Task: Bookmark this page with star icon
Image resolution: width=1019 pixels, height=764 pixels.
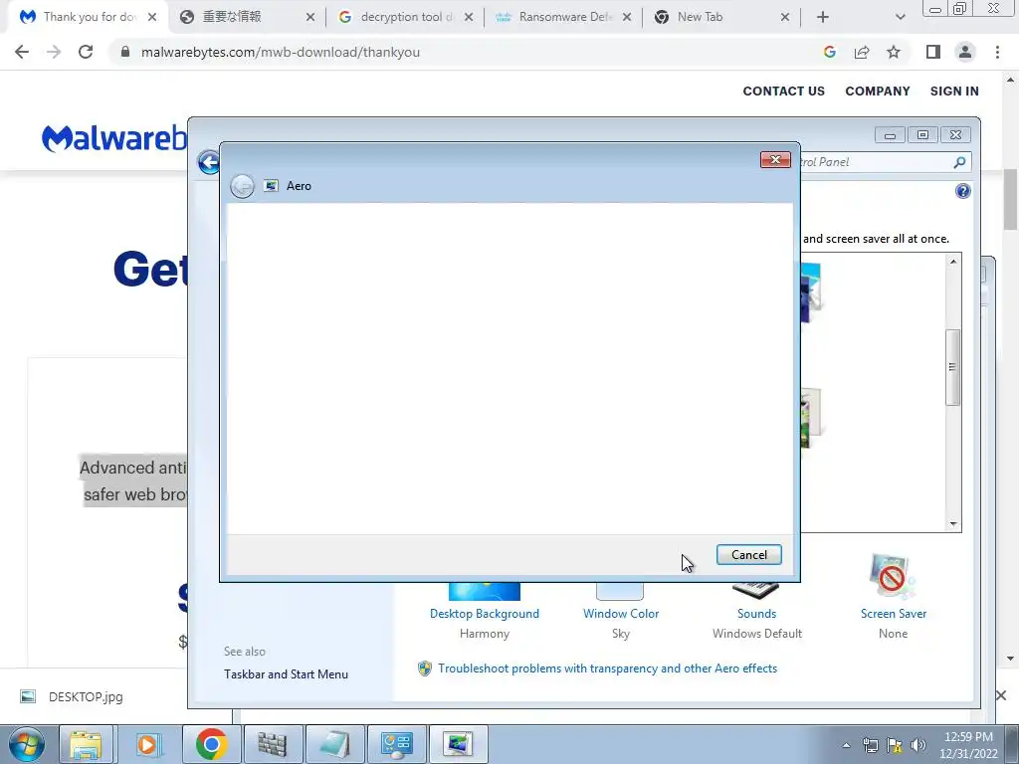Action: coord(894,52)
